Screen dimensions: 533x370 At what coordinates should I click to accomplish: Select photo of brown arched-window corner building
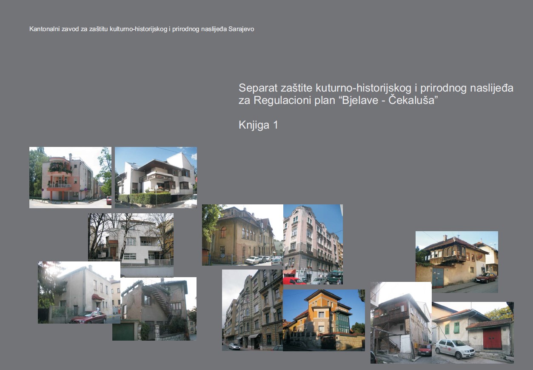[x=242, y=235]
